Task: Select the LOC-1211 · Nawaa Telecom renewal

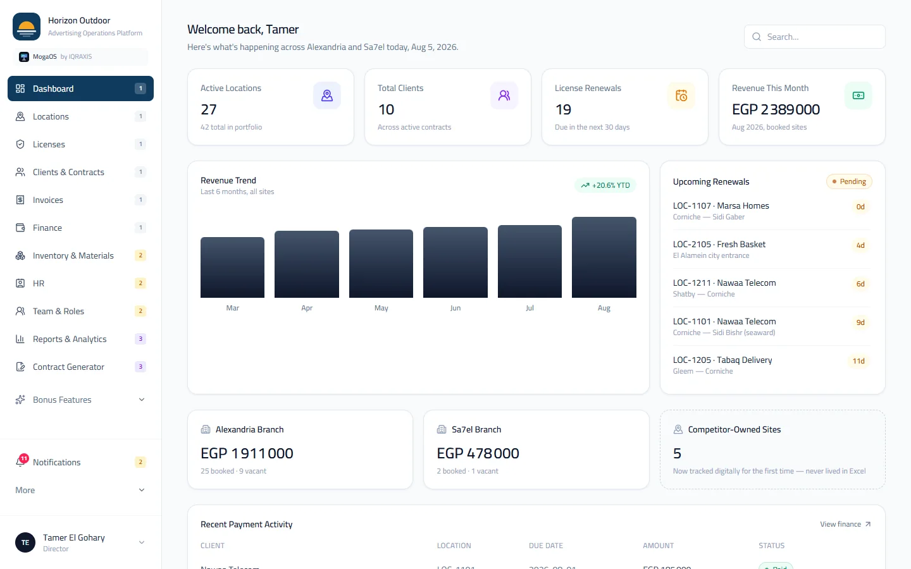Action: pyautogui.click(x=772, y=288)
